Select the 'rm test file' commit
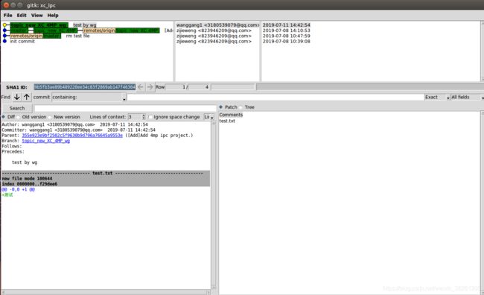The image size is (484, 295). coord(77,36)
